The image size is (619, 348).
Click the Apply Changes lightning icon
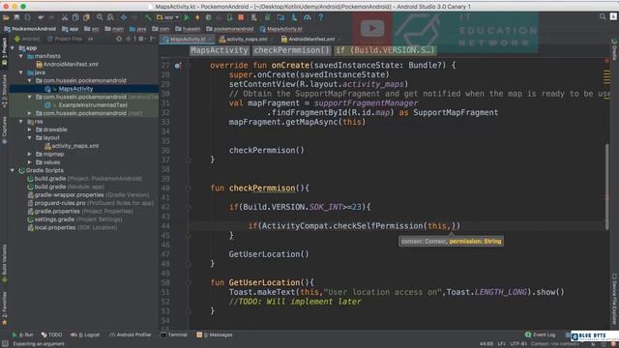[197, 17]
